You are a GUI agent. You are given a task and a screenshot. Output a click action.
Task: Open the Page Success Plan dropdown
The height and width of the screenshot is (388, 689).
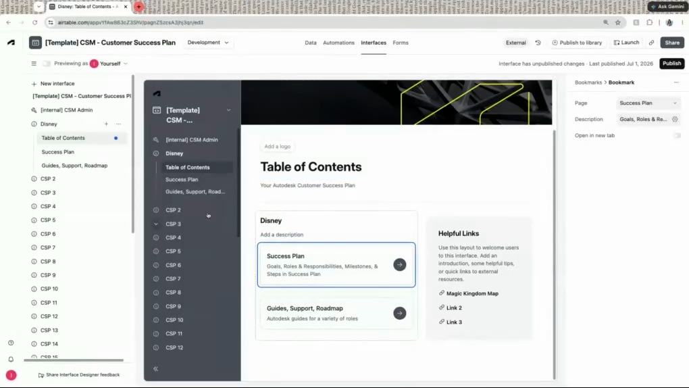pos(648,103)
